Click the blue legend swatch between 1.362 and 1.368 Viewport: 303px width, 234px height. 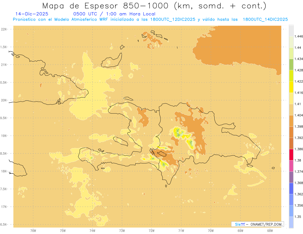coord(291,188)
